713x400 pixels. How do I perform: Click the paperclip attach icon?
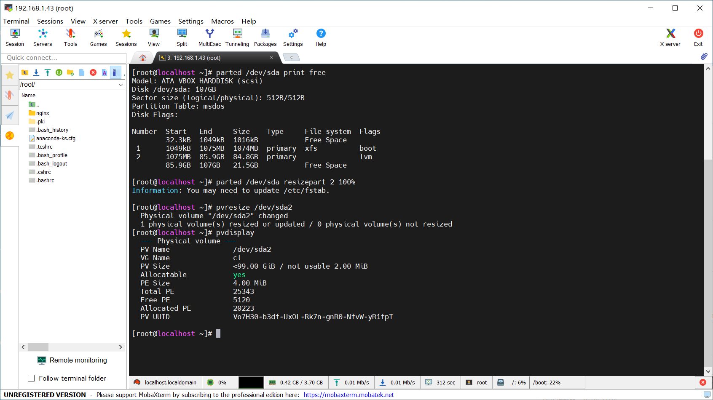coord(704,56)
